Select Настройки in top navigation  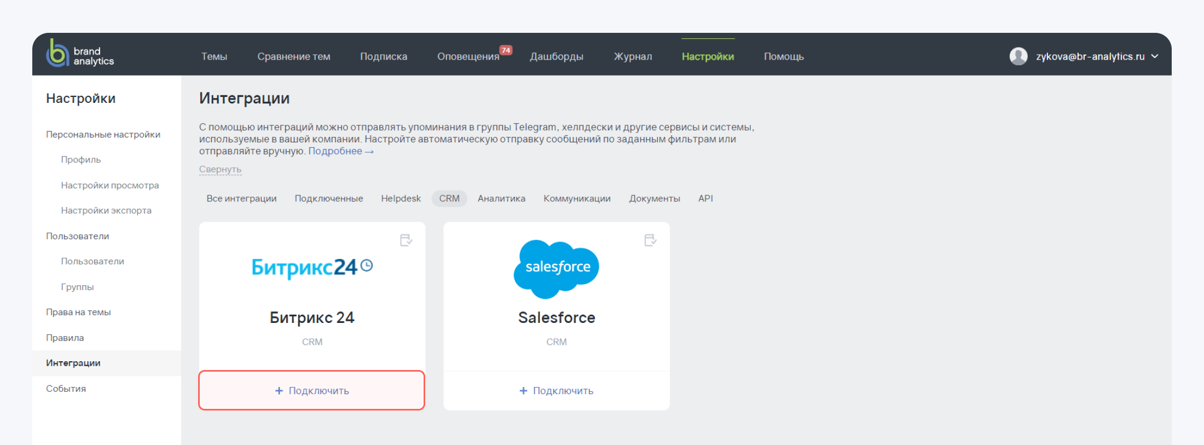(x=708, y=56)
